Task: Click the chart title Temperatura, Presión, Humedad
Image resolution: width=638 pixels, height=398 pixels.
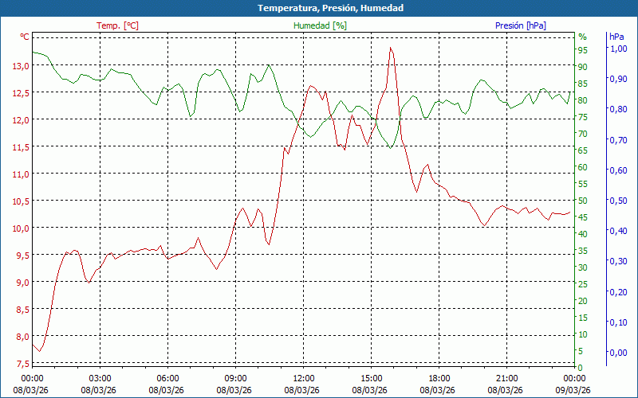Action: pyautogui.click(x=319, y=8)
